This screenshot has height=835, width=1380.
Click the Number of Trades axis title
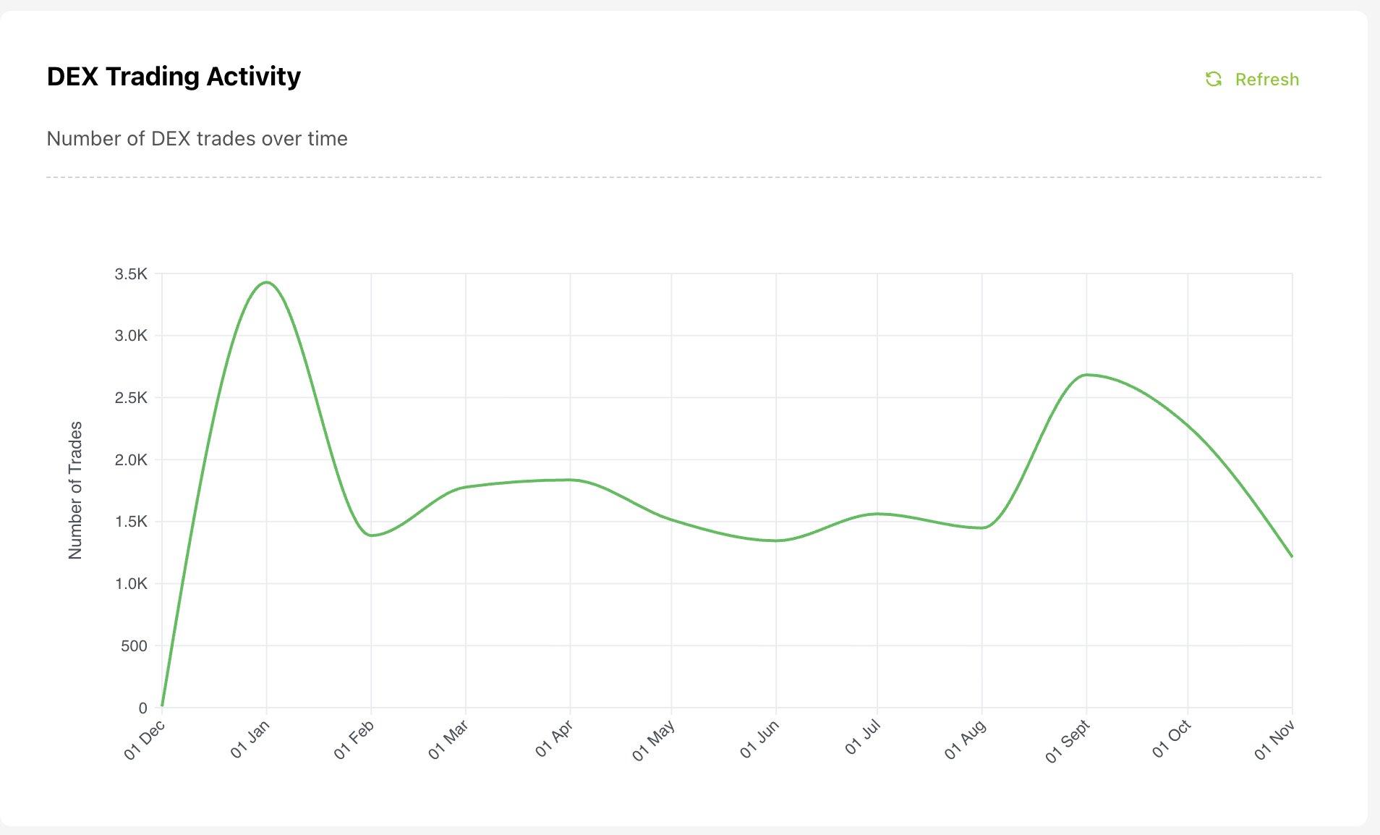(x=75, y=490)
